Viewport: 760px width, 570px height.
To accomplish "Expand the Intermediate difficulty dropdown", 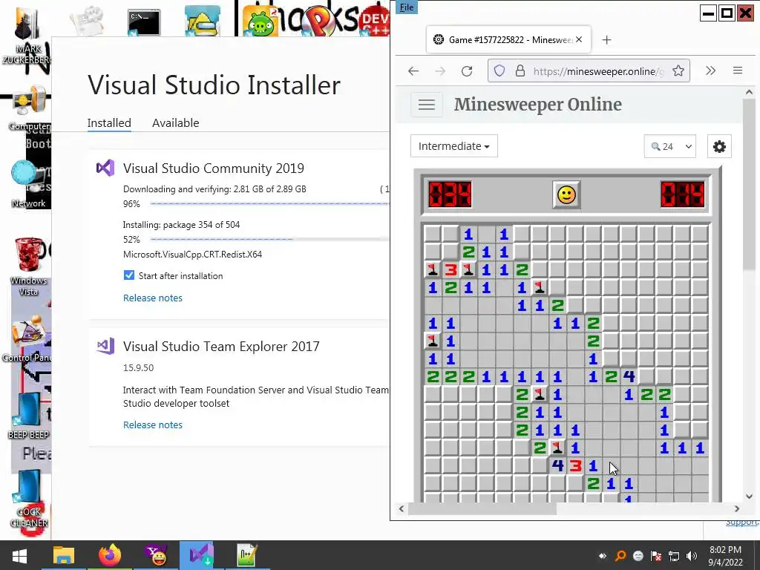I will [x=454, y=146].
